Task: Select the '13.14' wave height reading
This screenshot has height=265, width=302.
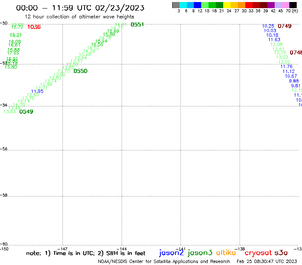Action: click(24, 101)
